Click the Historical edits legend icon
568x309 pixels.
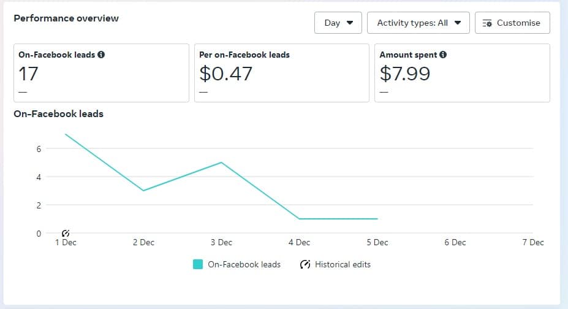pyautogui.click(x=305, y=265)
